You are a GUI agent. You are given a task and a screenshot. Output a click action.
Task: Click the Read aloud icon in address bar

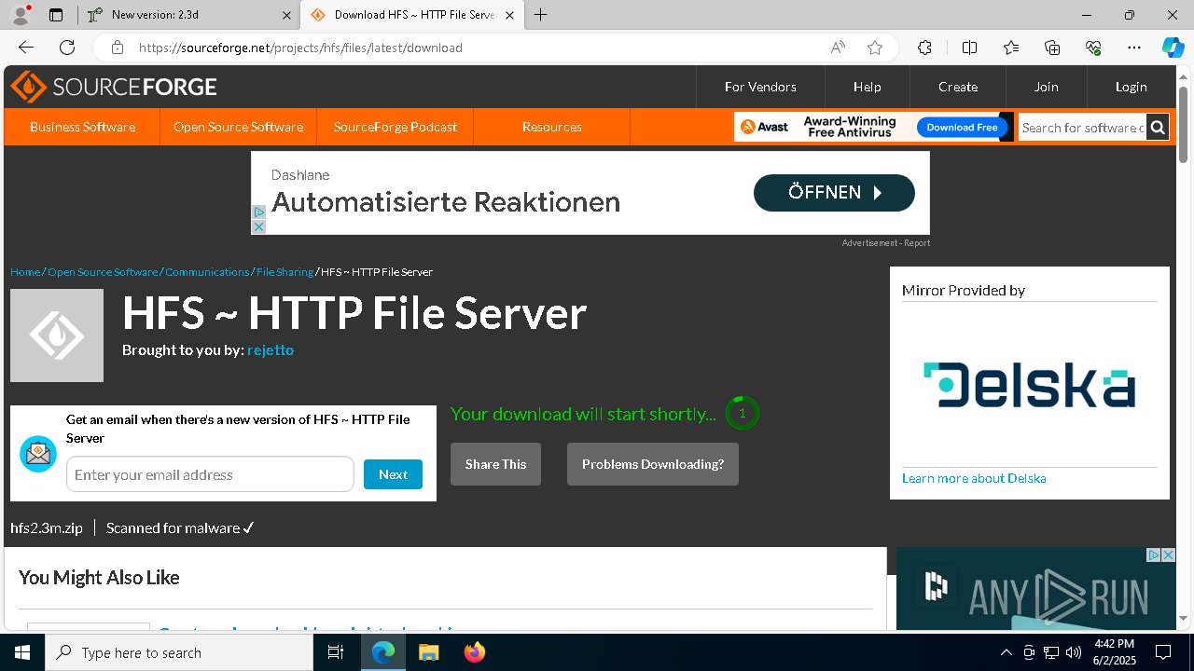coord(838,48)
